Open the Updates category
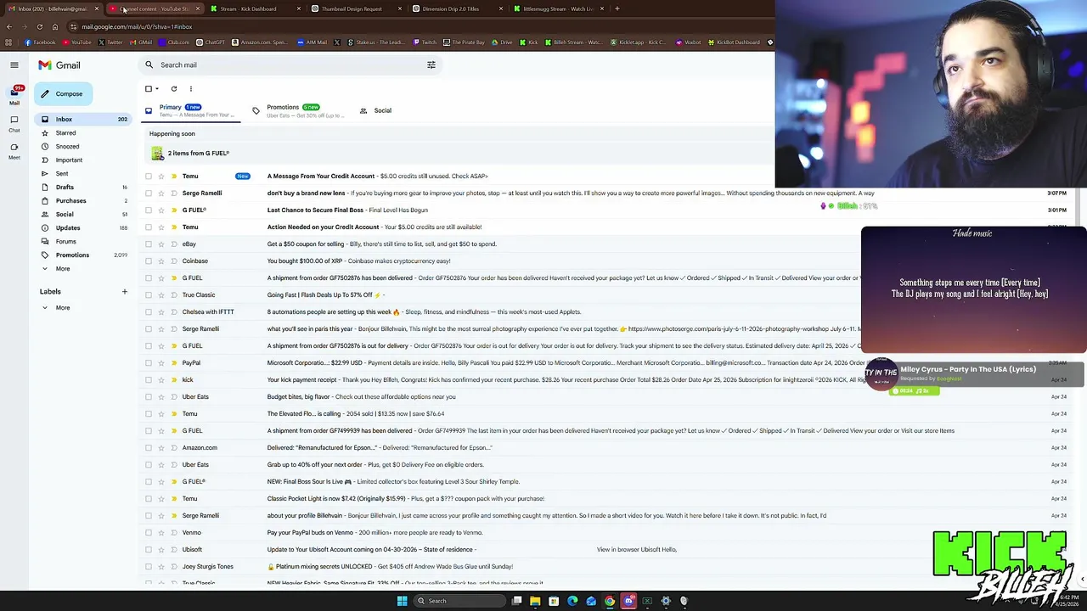The height and width of the screenshot is (611, 1087). [x=82, y=228]
